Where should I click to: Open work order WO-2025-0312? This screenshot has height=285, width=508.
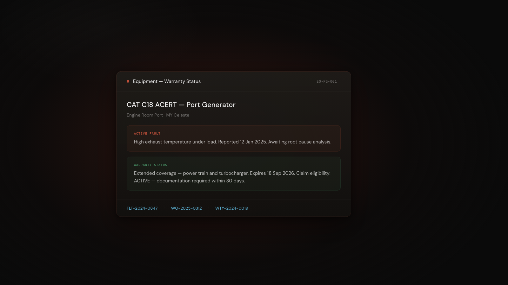pyautogui.click(x=186, y=208)
